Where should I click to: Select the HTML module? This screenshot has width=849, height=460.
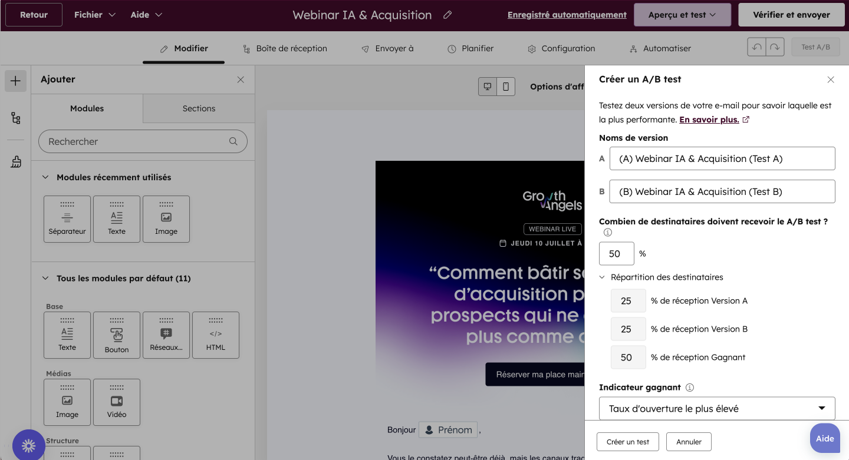click(x=215, y=335)
